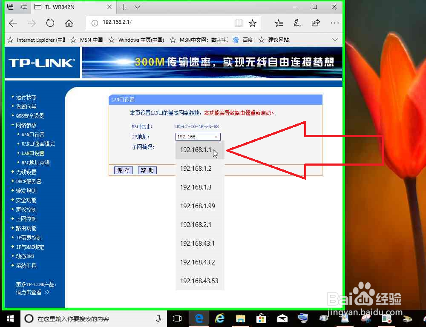Choose 192.168.1.1 from the suggestion list

click(x=200, y=150)
